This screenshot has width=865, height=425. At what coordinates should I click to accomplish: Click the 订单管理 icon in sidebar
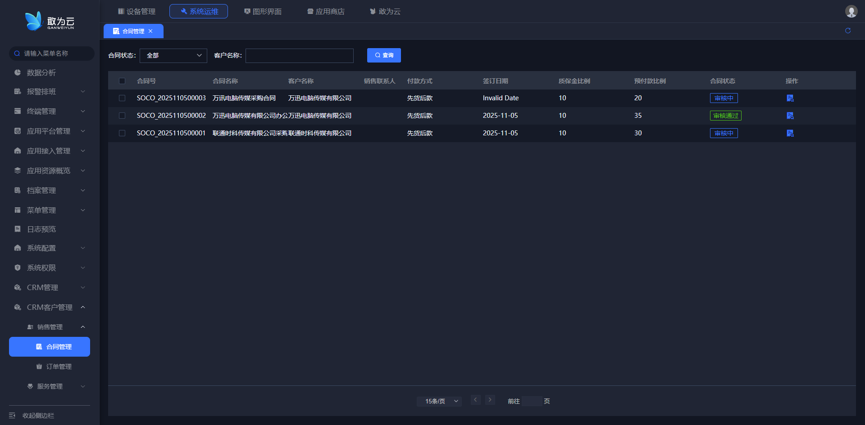coord(39,367)
